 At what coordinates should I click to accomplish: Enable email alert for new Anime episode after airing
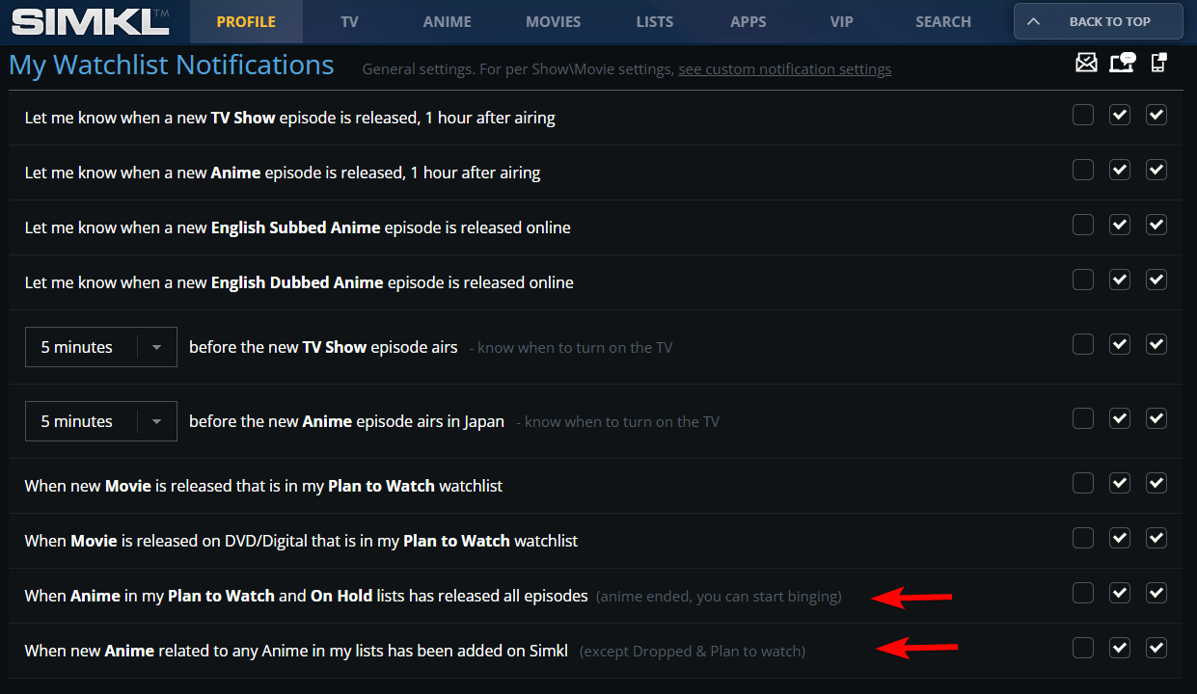click(x=1083, y=171)
